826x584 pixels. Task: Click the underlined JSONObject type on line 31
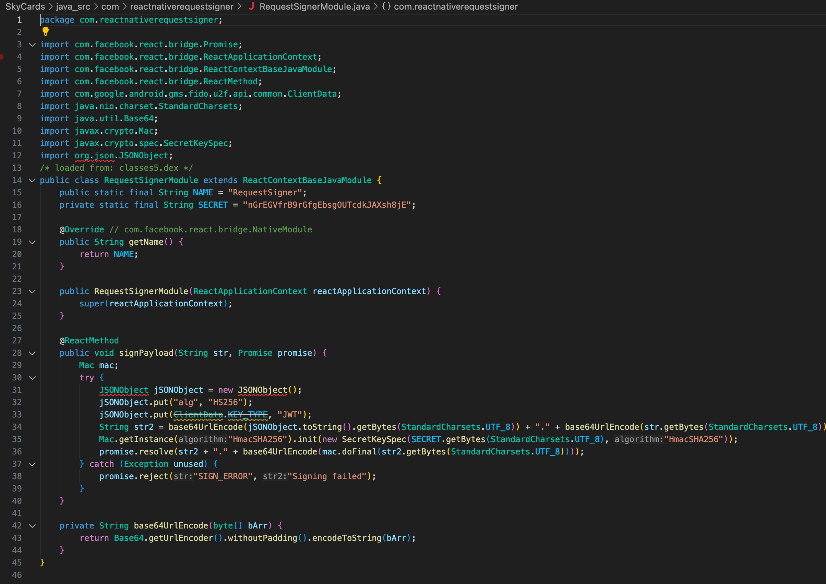point(124,390)
